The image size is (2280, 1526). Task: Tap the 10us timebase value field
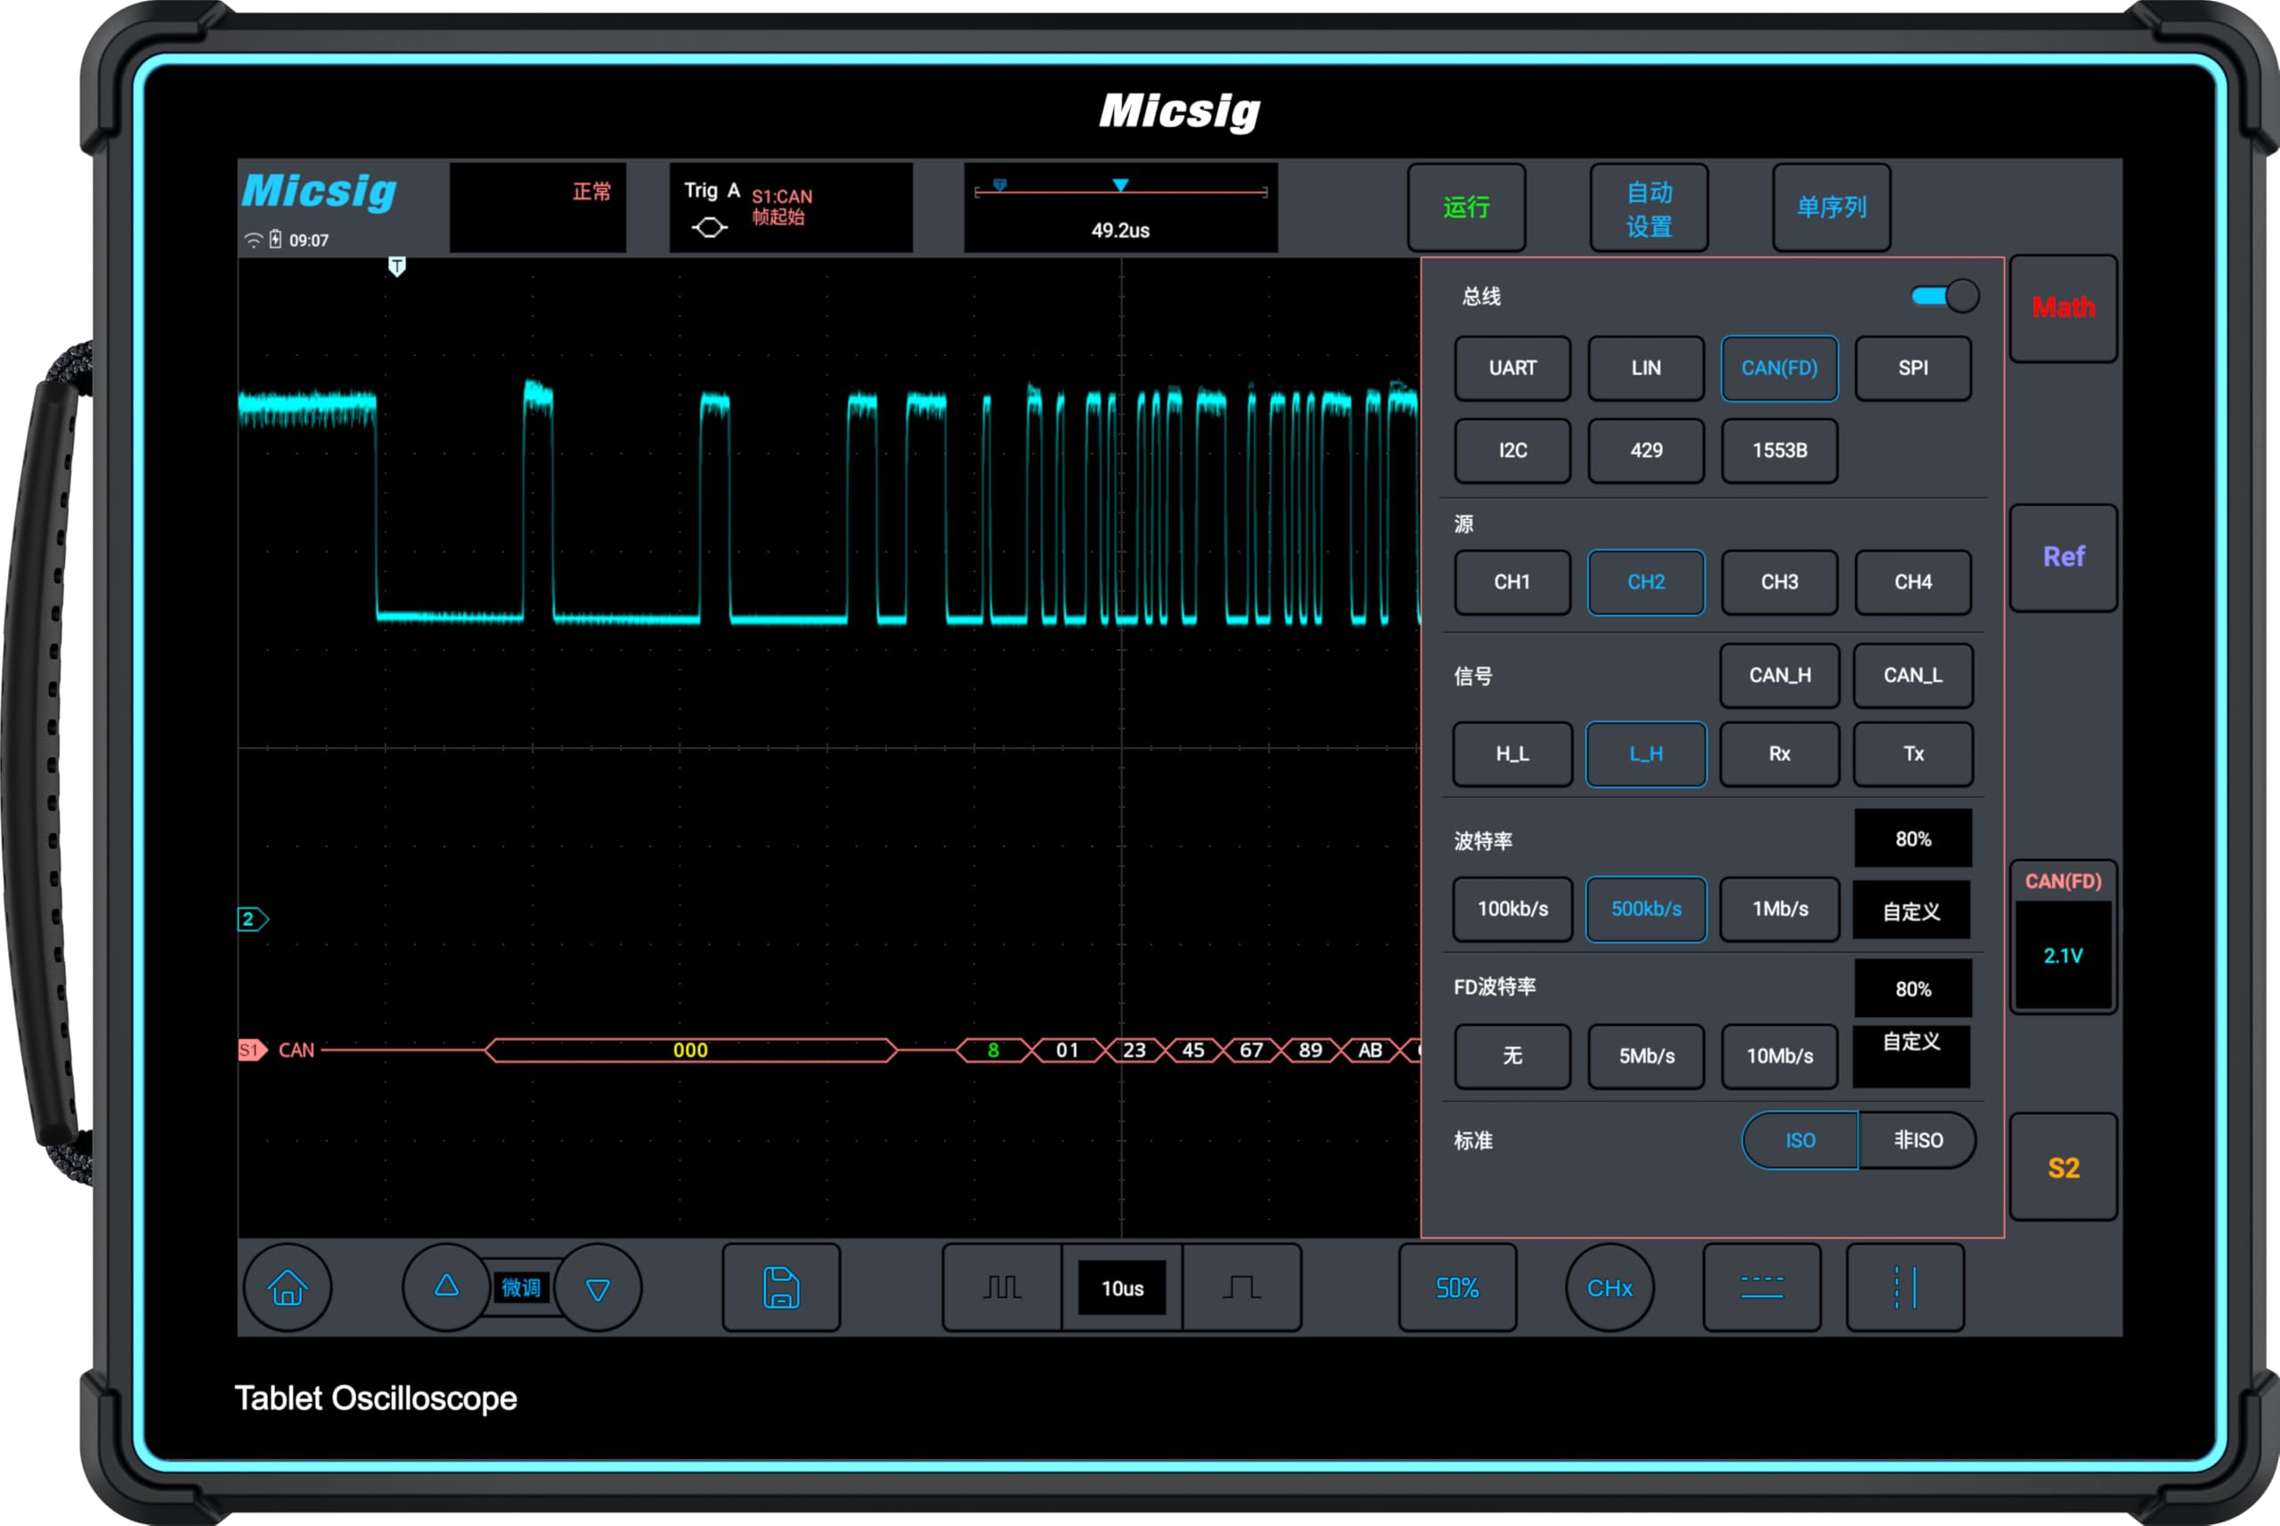[x=1121, y=1287]
